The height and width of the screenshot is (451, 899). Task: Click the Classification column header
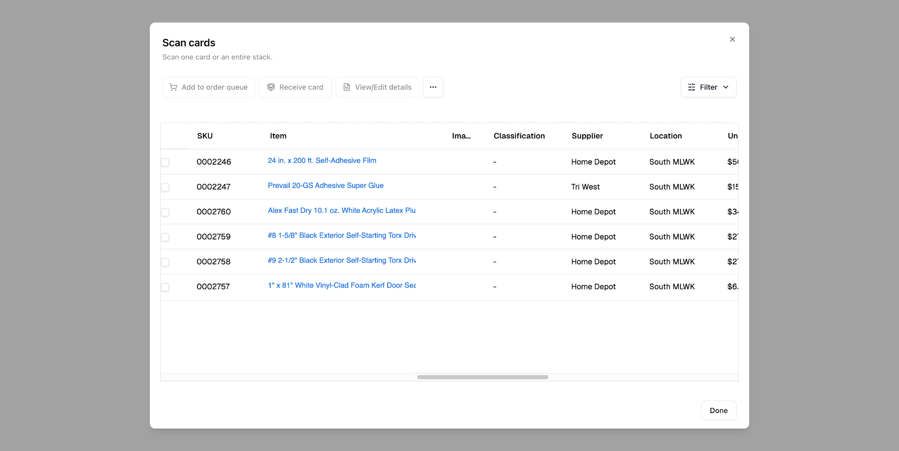coord(519,136)
